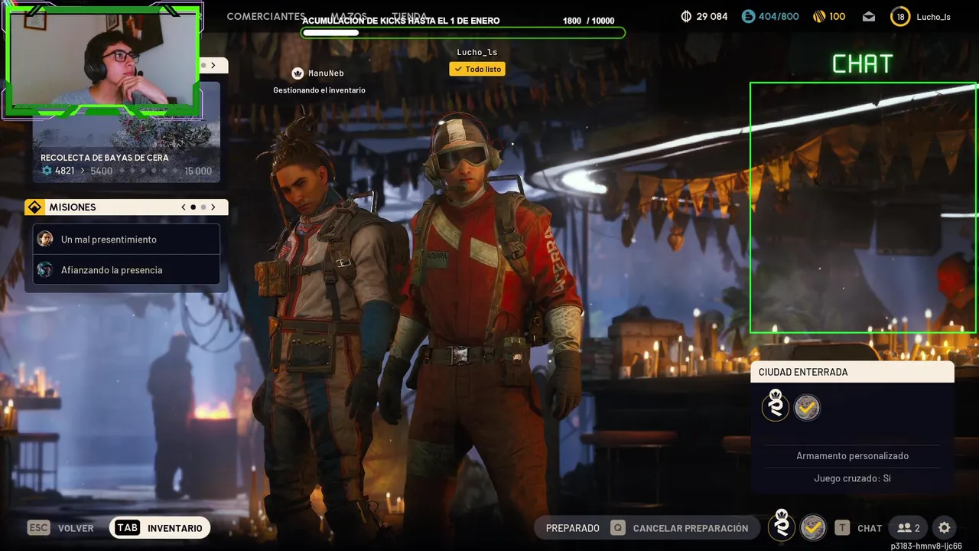The height and width of the screenshot is (551, 979).
Task: Click the CHAT overlay title
Action: click(863, 64)
